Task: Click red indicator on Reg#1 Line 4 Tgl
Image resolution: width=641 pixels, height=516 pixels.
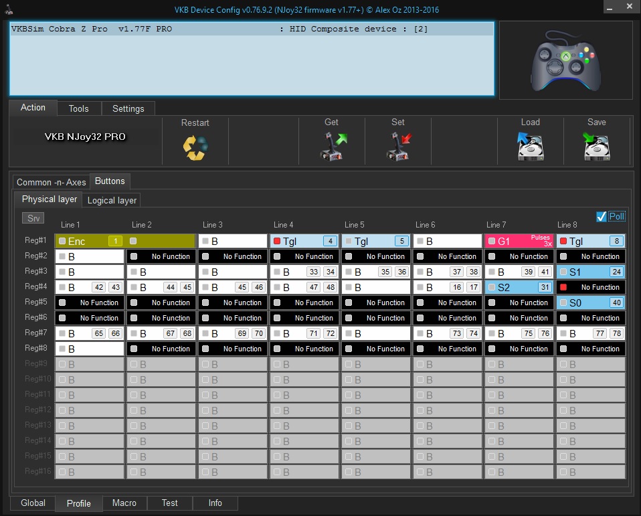Action: (277, 241)
